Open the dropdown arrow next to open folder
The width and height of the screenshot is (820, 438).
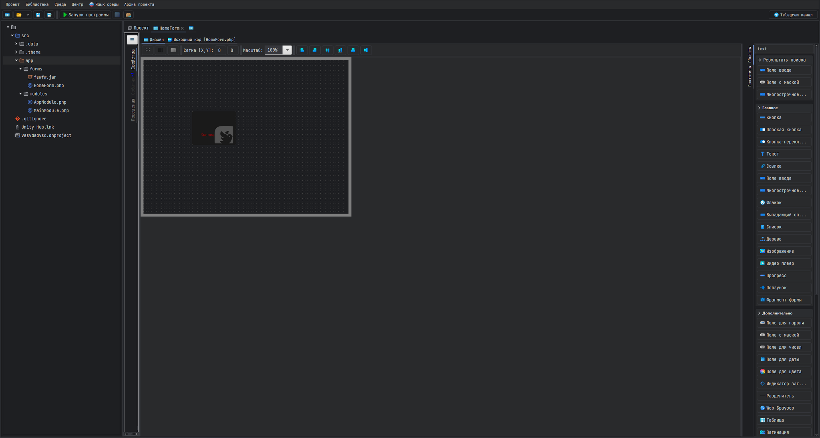28,15
